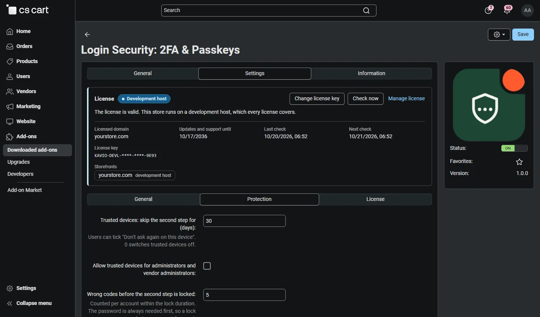
Task: Switch to the Settings tab
Action: 255,74
